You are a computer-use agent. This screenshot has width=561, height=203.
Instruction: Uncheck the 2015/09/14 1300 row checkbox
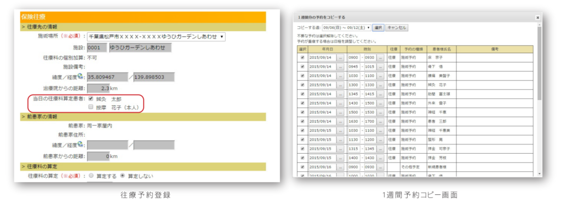point(302,85)
